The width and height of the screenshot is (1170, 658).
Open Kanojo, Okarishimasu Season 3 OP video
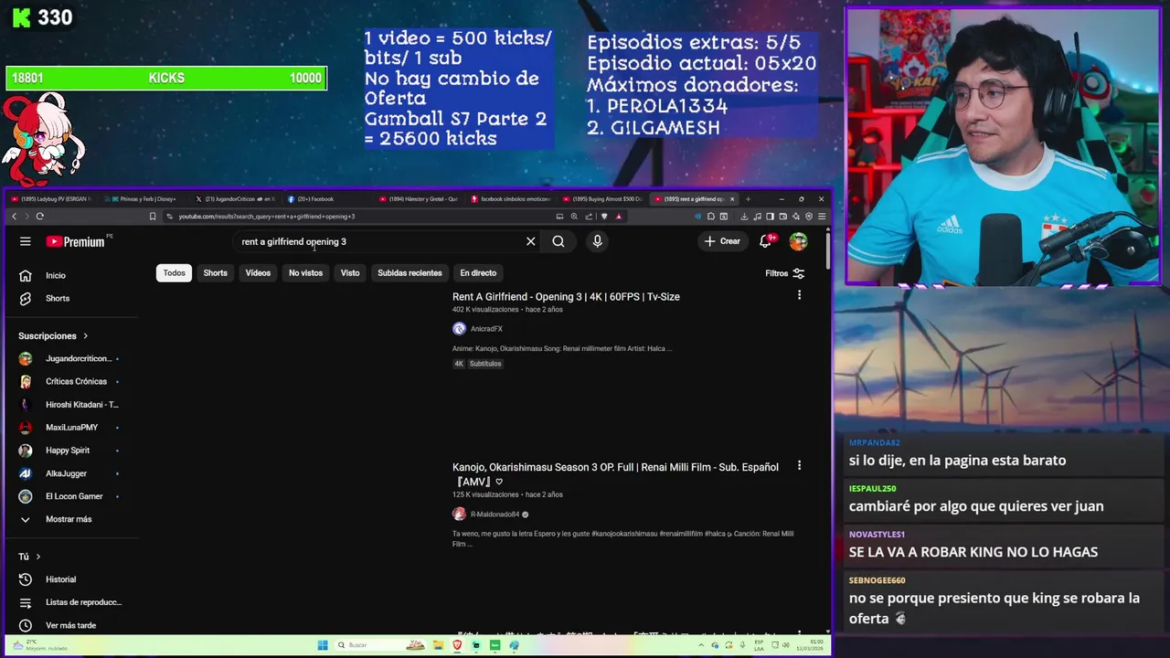[x=615, y=473]
